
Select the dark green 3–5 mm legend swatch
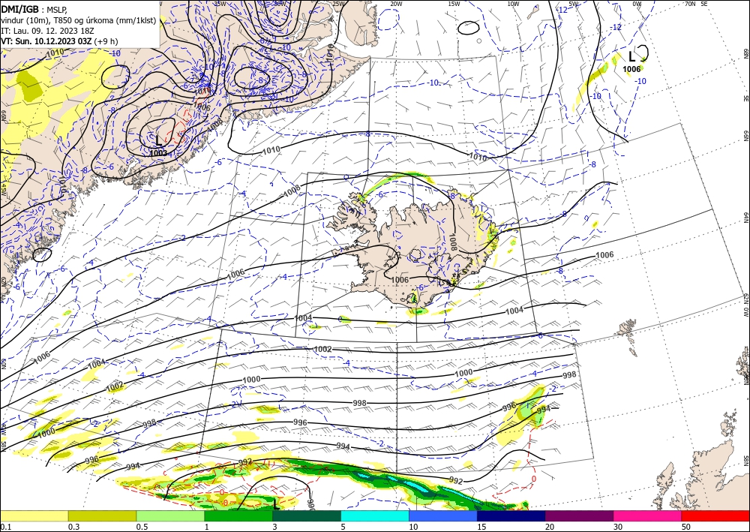click(x=307, y=516)
